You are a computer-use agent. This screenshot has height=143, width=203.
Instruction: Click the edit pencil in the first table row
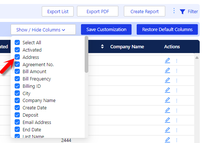click(x=167, y=60)
